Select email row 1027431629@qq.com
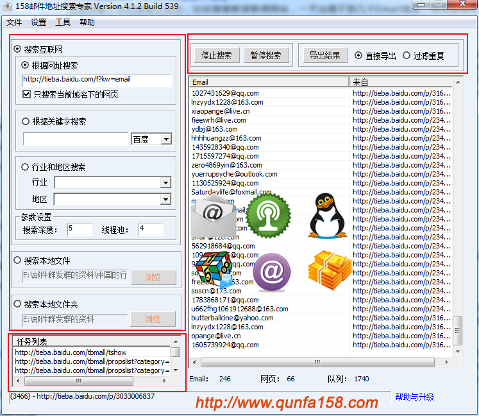Screen dimensions: 479x416 (269, 93)
